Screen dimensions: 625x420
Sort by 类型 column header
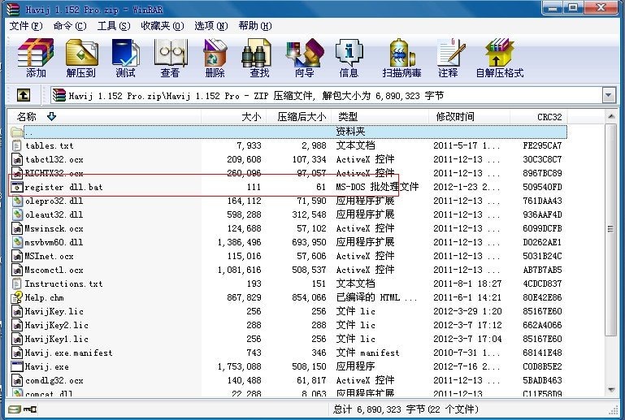tap(380, 117)
